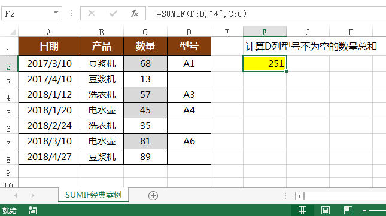Select quantity cell 13

(145, 79)
